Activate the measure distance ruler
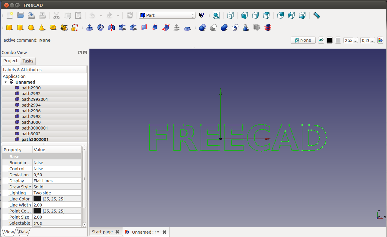This screenshot has width=387, height=237. coord(316,15)
